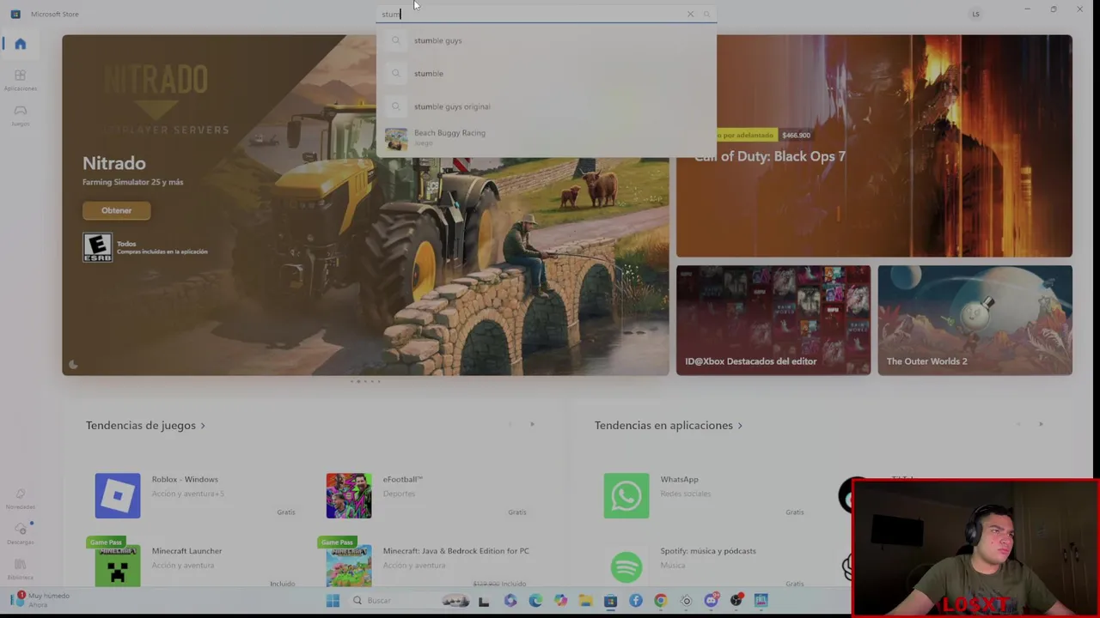Open the Aplicaciones section in sidebar

20,80
